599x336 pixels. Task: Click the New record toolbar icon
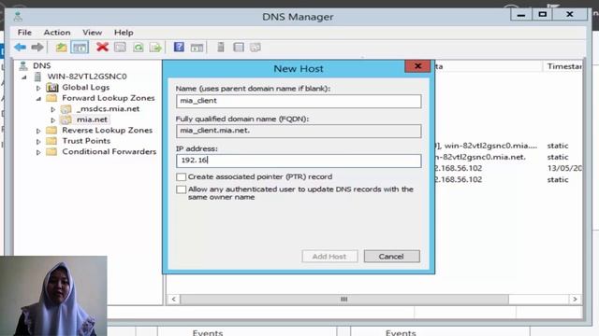239,48
